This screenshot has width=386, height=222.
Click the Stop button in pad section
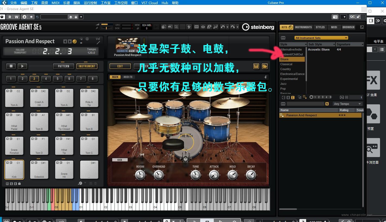pyautogui.click(x=11, y=66)
